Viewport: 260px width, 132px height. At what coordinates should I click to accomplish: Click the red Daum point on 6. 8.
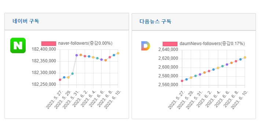(236, 61)
